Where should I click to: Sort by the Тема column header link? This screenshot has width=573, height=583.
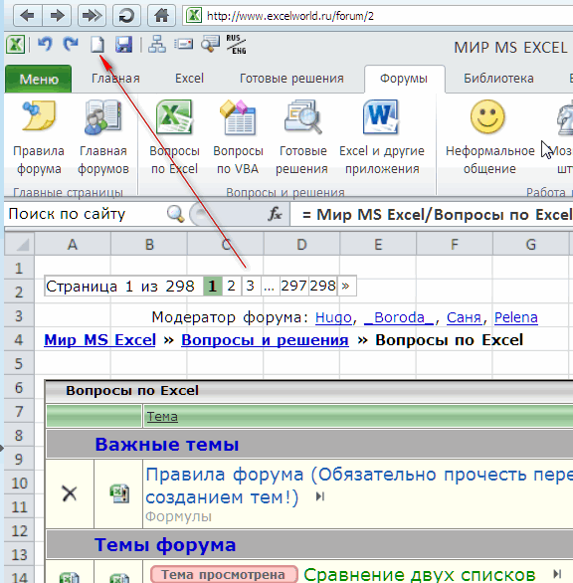[x=162, y=417]
